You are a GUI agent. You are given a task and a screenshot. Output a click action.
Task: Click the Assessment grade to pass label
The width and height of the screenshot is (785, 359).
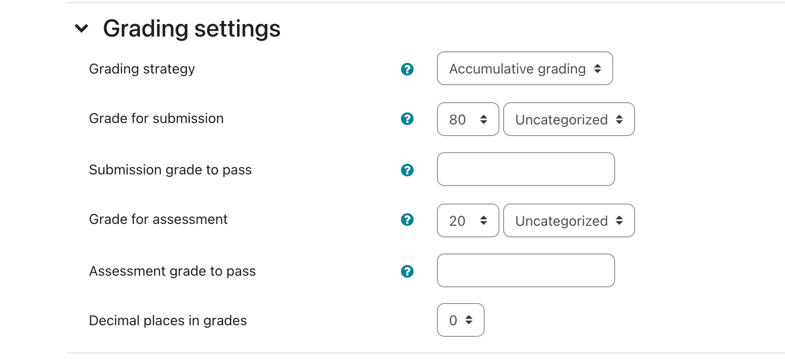(173, 271)
